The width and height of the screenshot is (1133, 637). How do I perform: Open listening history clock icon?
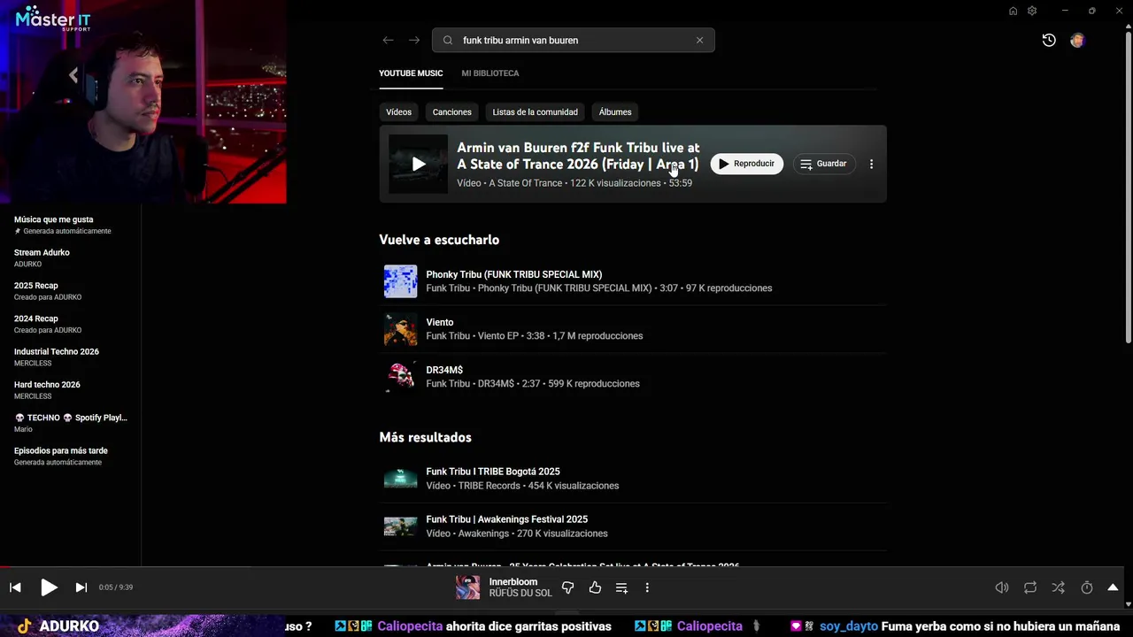pyautogui.click(x=1049, y=40)
